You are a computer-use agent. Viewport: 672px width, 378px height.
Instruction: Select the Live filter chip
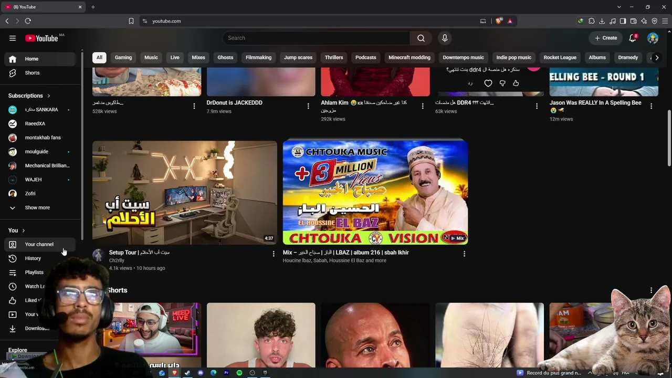tap(175, 58)
